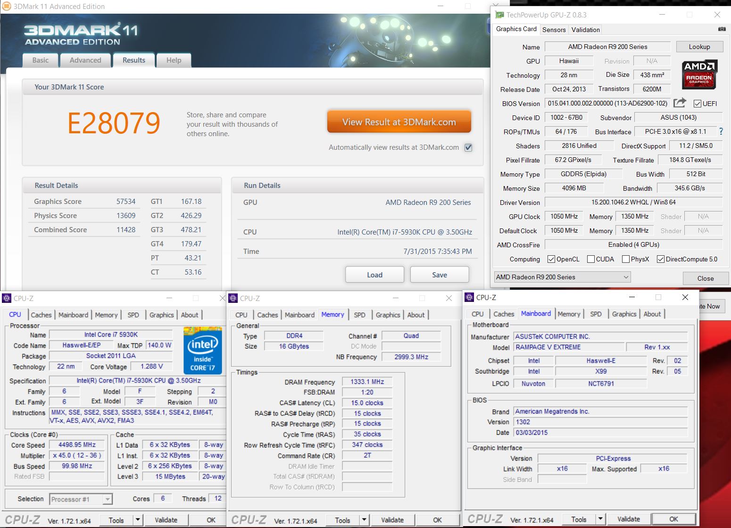This screenshot has height=528, width=731.
Task: Switch to the Basic tab in 3DMark 11
Action: [41, 60]
